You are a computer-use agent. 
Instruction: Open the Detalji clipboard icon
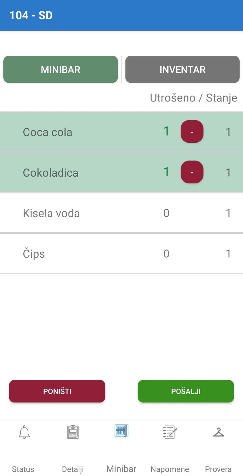pyautogui.click(x=73, y=432)
